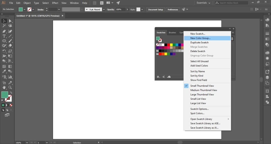Viewport: 271px width, 144px height.
Task: Open the Pathfinder panel icon
Action: [267, 102]
